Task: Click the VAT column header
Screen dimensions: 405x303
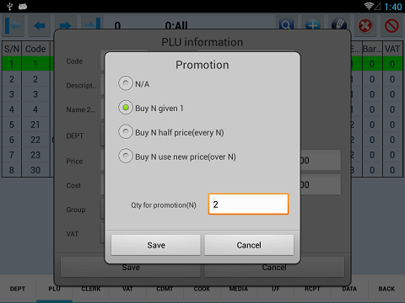Action: pyautogui.click(x=392, y=49)
